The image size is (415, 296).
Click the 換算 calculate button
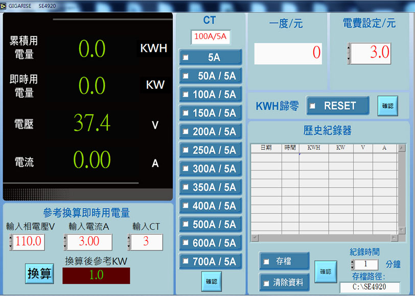[39, 274]
